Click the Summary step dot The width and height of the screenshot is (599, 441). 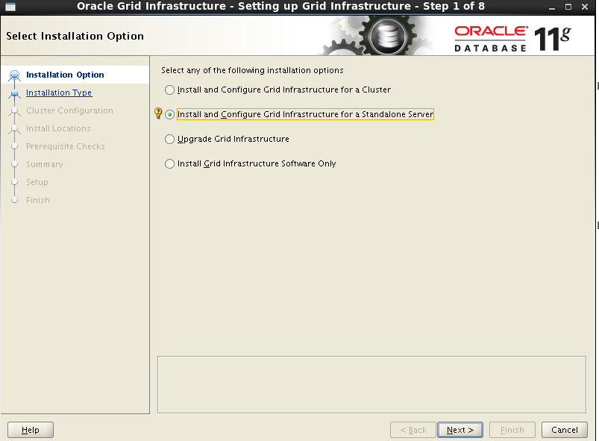(x=14, y=164)
